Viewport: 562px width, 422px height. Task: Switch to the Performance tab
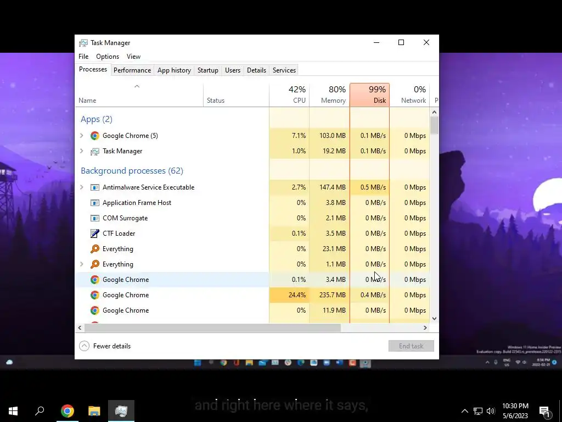click(132, 70)
